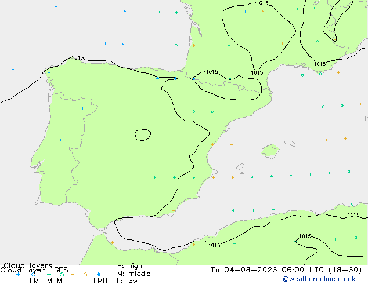Screen dimensions: 368x284
Task: Click the "LH" legend label
Action: [84, 281]
